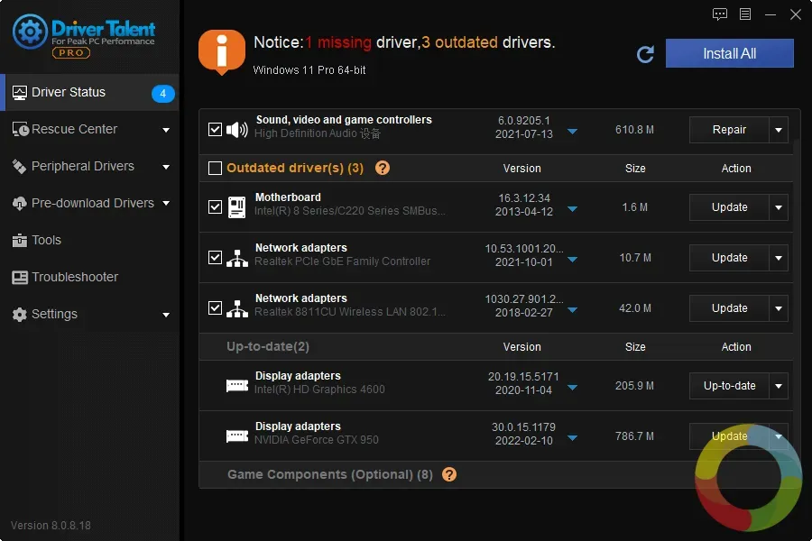Open Peripheral Drivers section
This screenshot has height=541, width=812.
pyautogui.click(x=89, y=166)
